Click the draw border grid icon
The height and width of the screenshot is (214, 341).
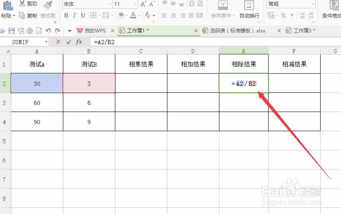tap(106, 15)
